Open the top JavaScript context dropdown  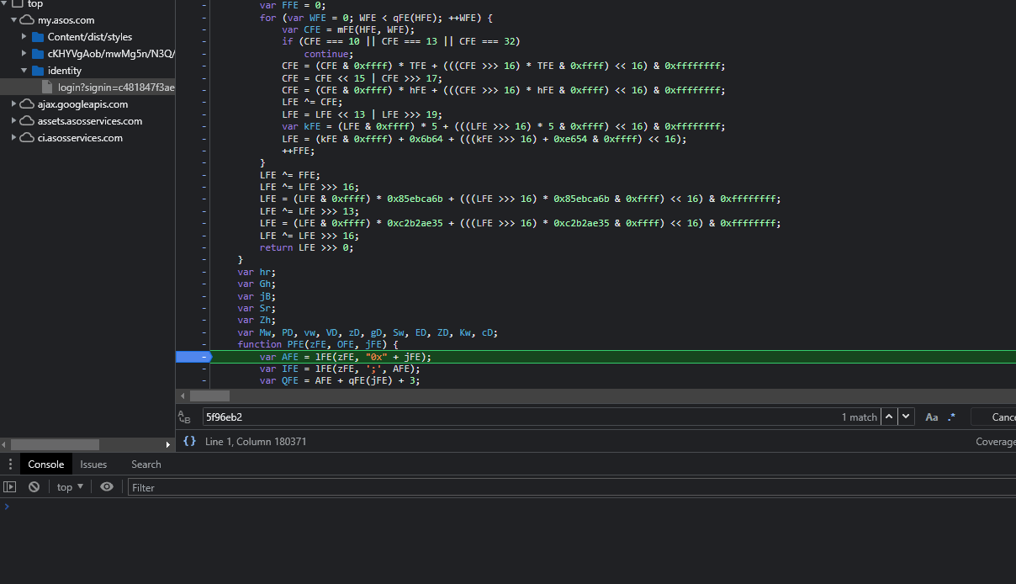click(70, 486)
